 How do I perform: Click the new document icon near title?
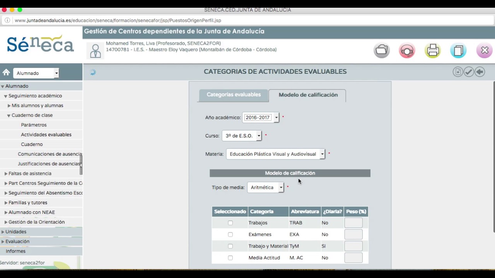pos(458,72)
